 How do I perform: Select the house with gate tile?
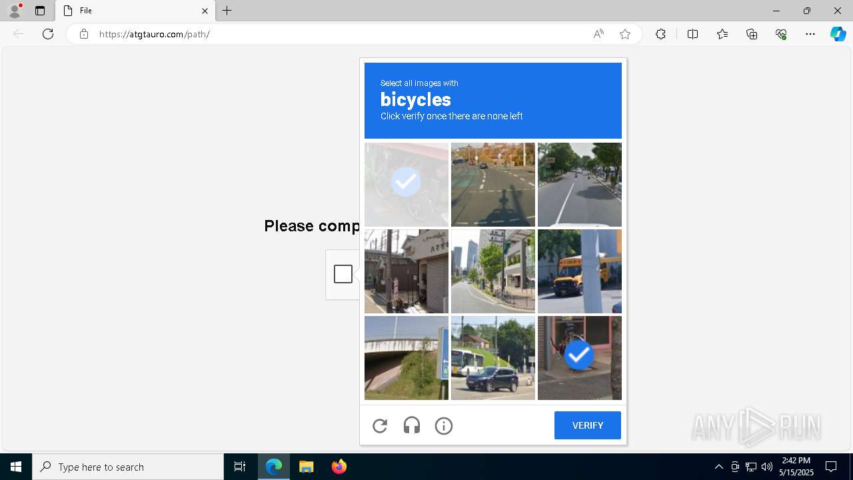[407, 271]
